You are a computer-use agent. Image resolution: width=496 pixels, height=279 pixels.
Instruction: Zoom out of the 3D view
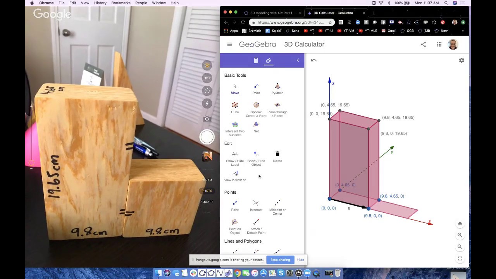[460, 247]
